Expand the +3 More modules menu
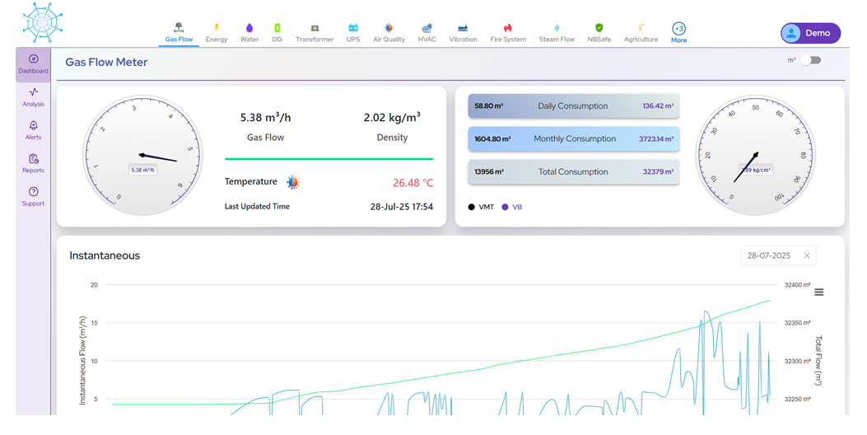The width and height of the screenshot is (867, 435). tap(678, 33)
